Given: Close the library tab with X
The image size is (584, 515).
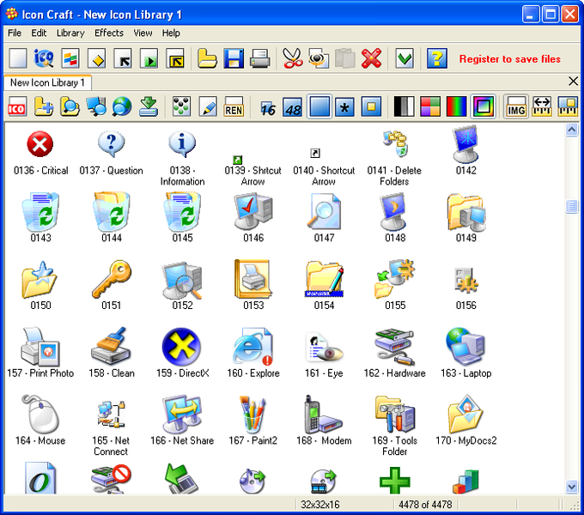Looking at the screenshot, I should (573, 82).
